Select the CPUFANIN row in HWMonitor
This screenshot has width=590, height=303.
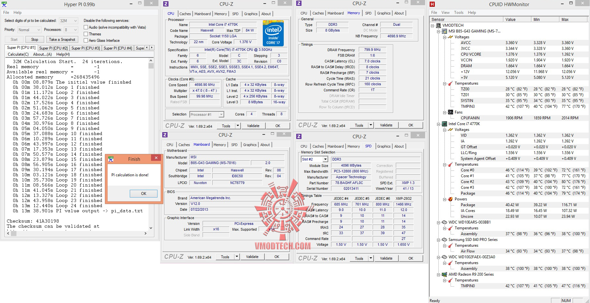click(524, 118)
